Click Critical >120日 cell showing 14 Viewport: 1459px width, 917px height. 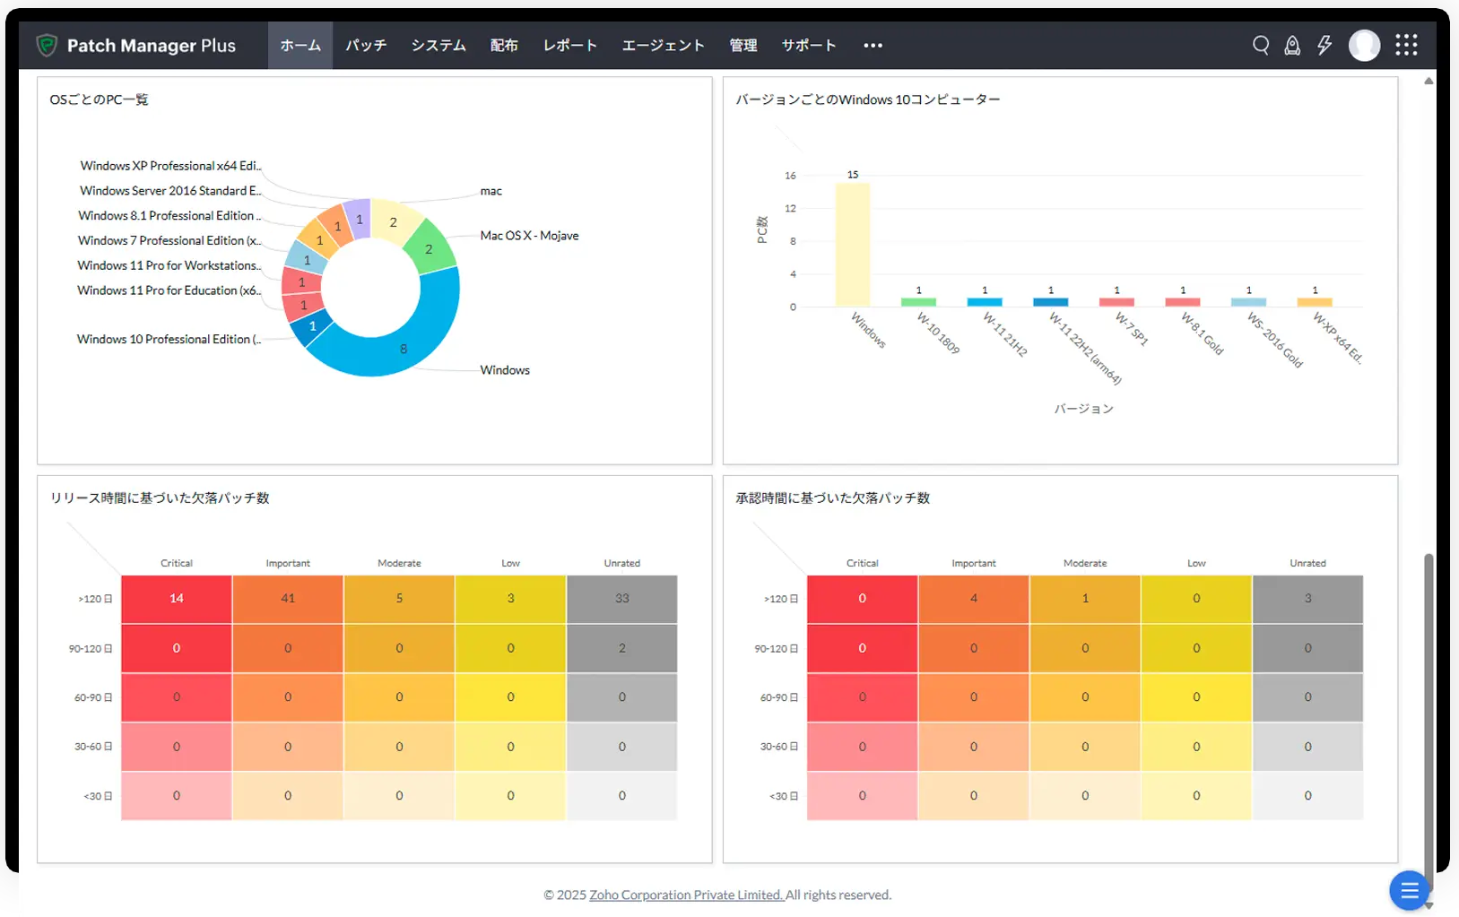(x=177, y=599)
